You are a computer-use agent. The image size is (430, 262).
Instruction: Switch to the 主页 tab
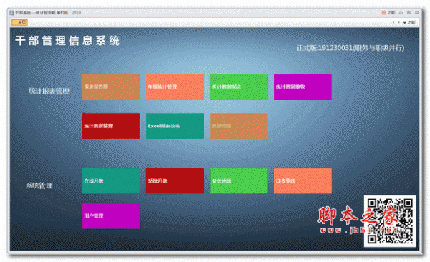tap(19, 22)
